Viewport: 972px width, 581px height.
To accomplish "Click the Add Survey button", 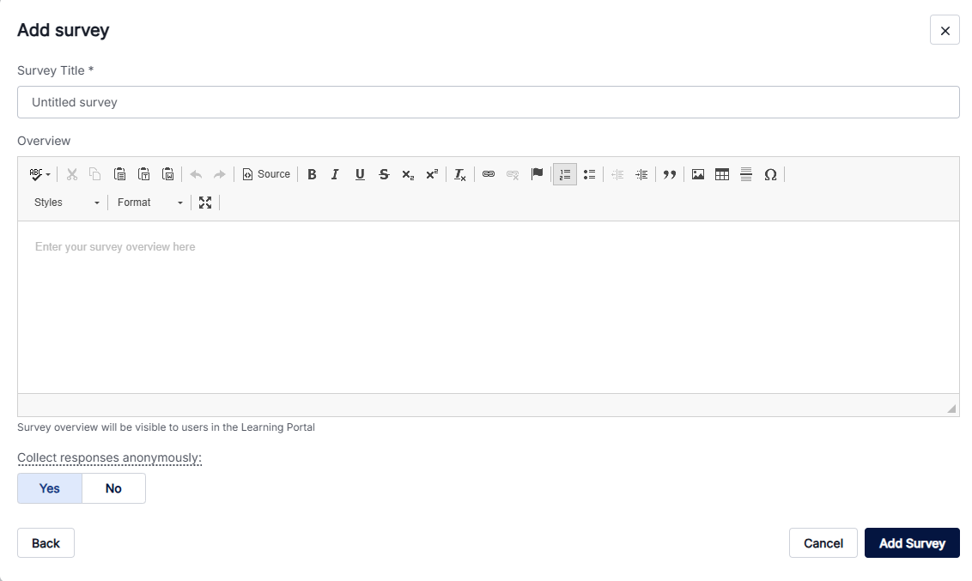I will pyautogui.click(x=912, y=543).
